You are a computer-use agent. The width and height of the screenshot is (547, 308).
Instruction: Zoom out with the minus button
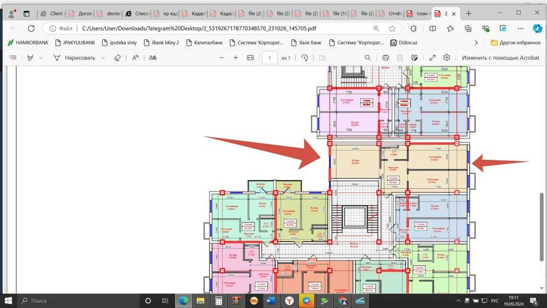222,57
